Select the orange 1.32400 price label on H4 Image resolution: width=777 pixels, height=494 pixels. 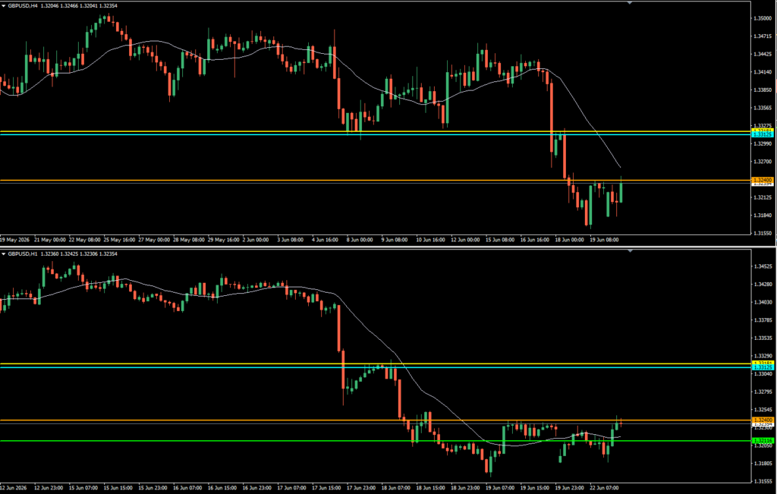click(763, 180)
